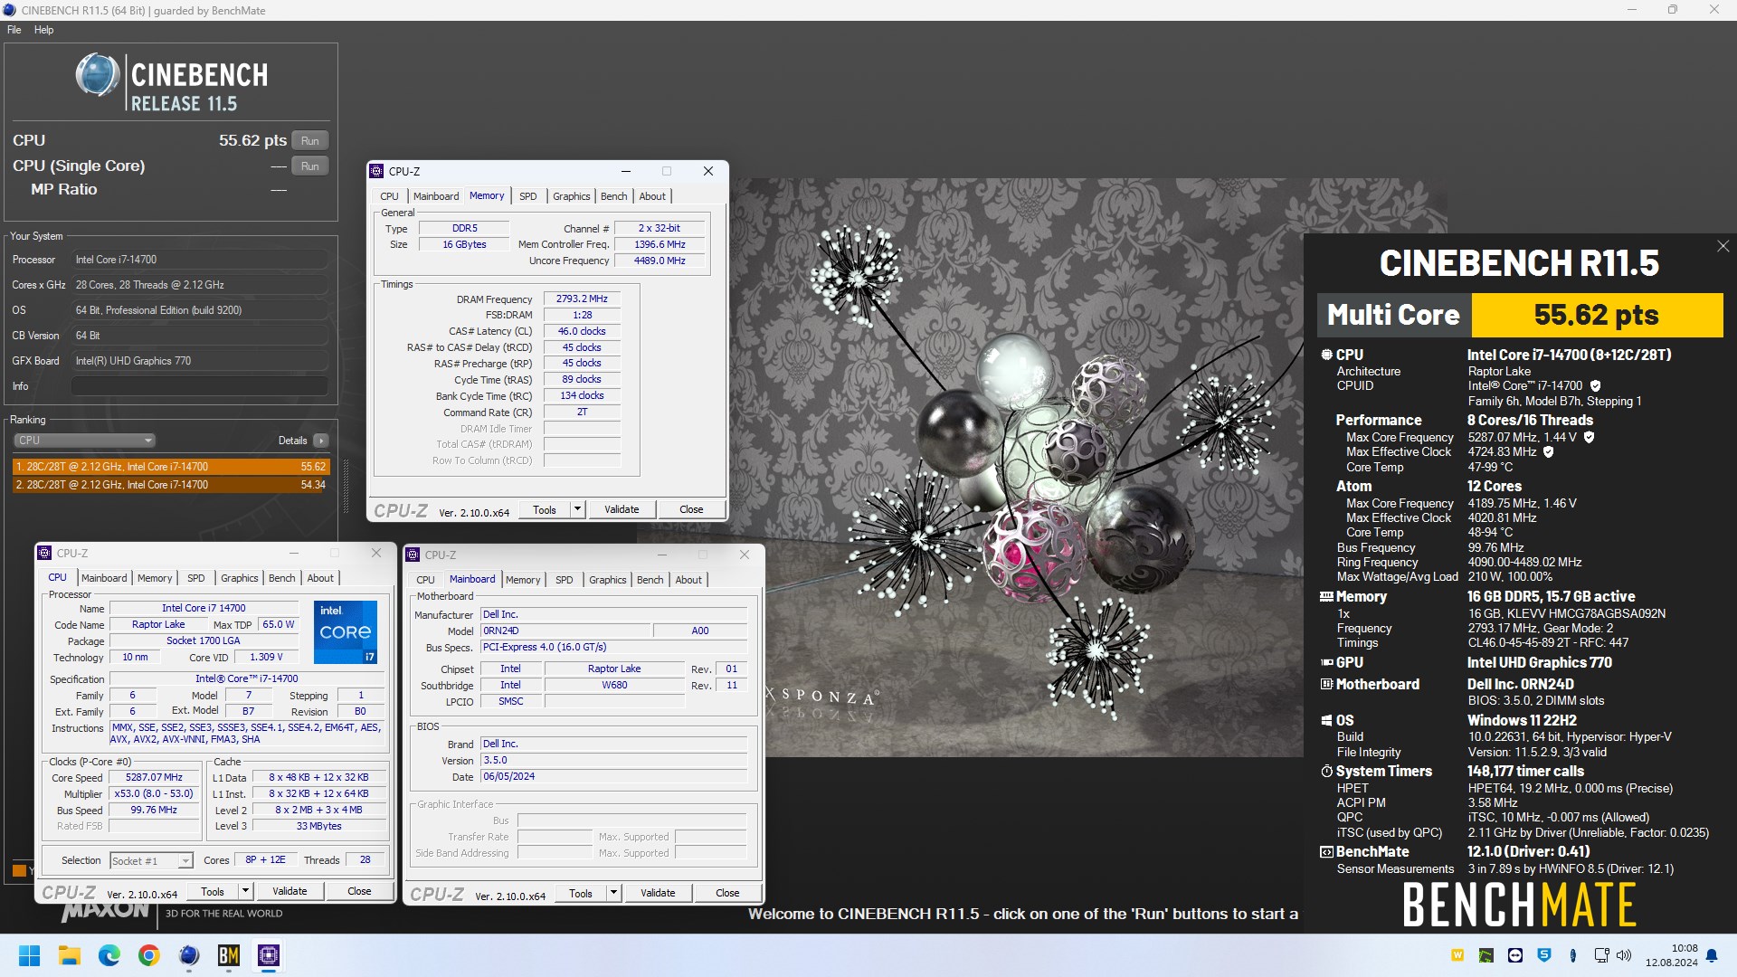Image resolution: width=1737 pixels, height=977 pixels.
Task: Click the TeamViewer tray icon
Action: (x=1515, y=955)
